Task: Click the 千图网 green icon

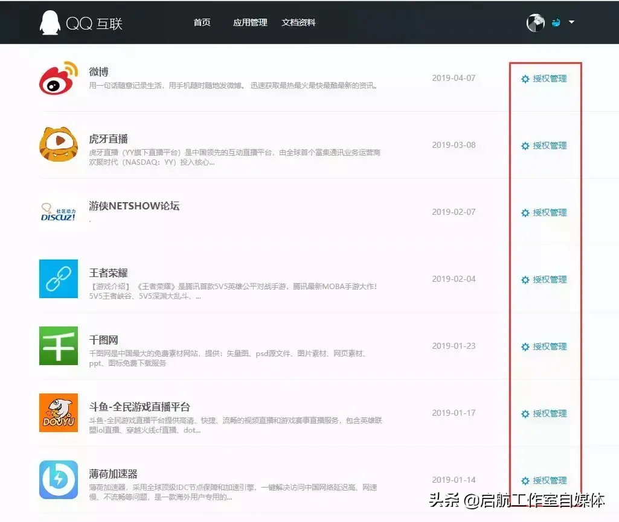Action: 59,346
